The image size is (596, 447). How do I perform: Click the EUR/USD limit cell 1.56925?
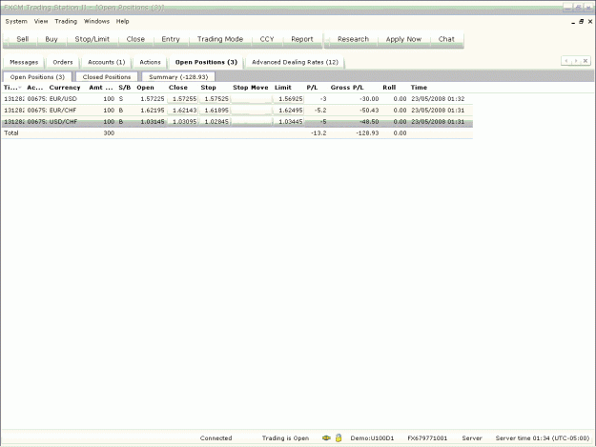pyautogui.click(x=290, y=99)
